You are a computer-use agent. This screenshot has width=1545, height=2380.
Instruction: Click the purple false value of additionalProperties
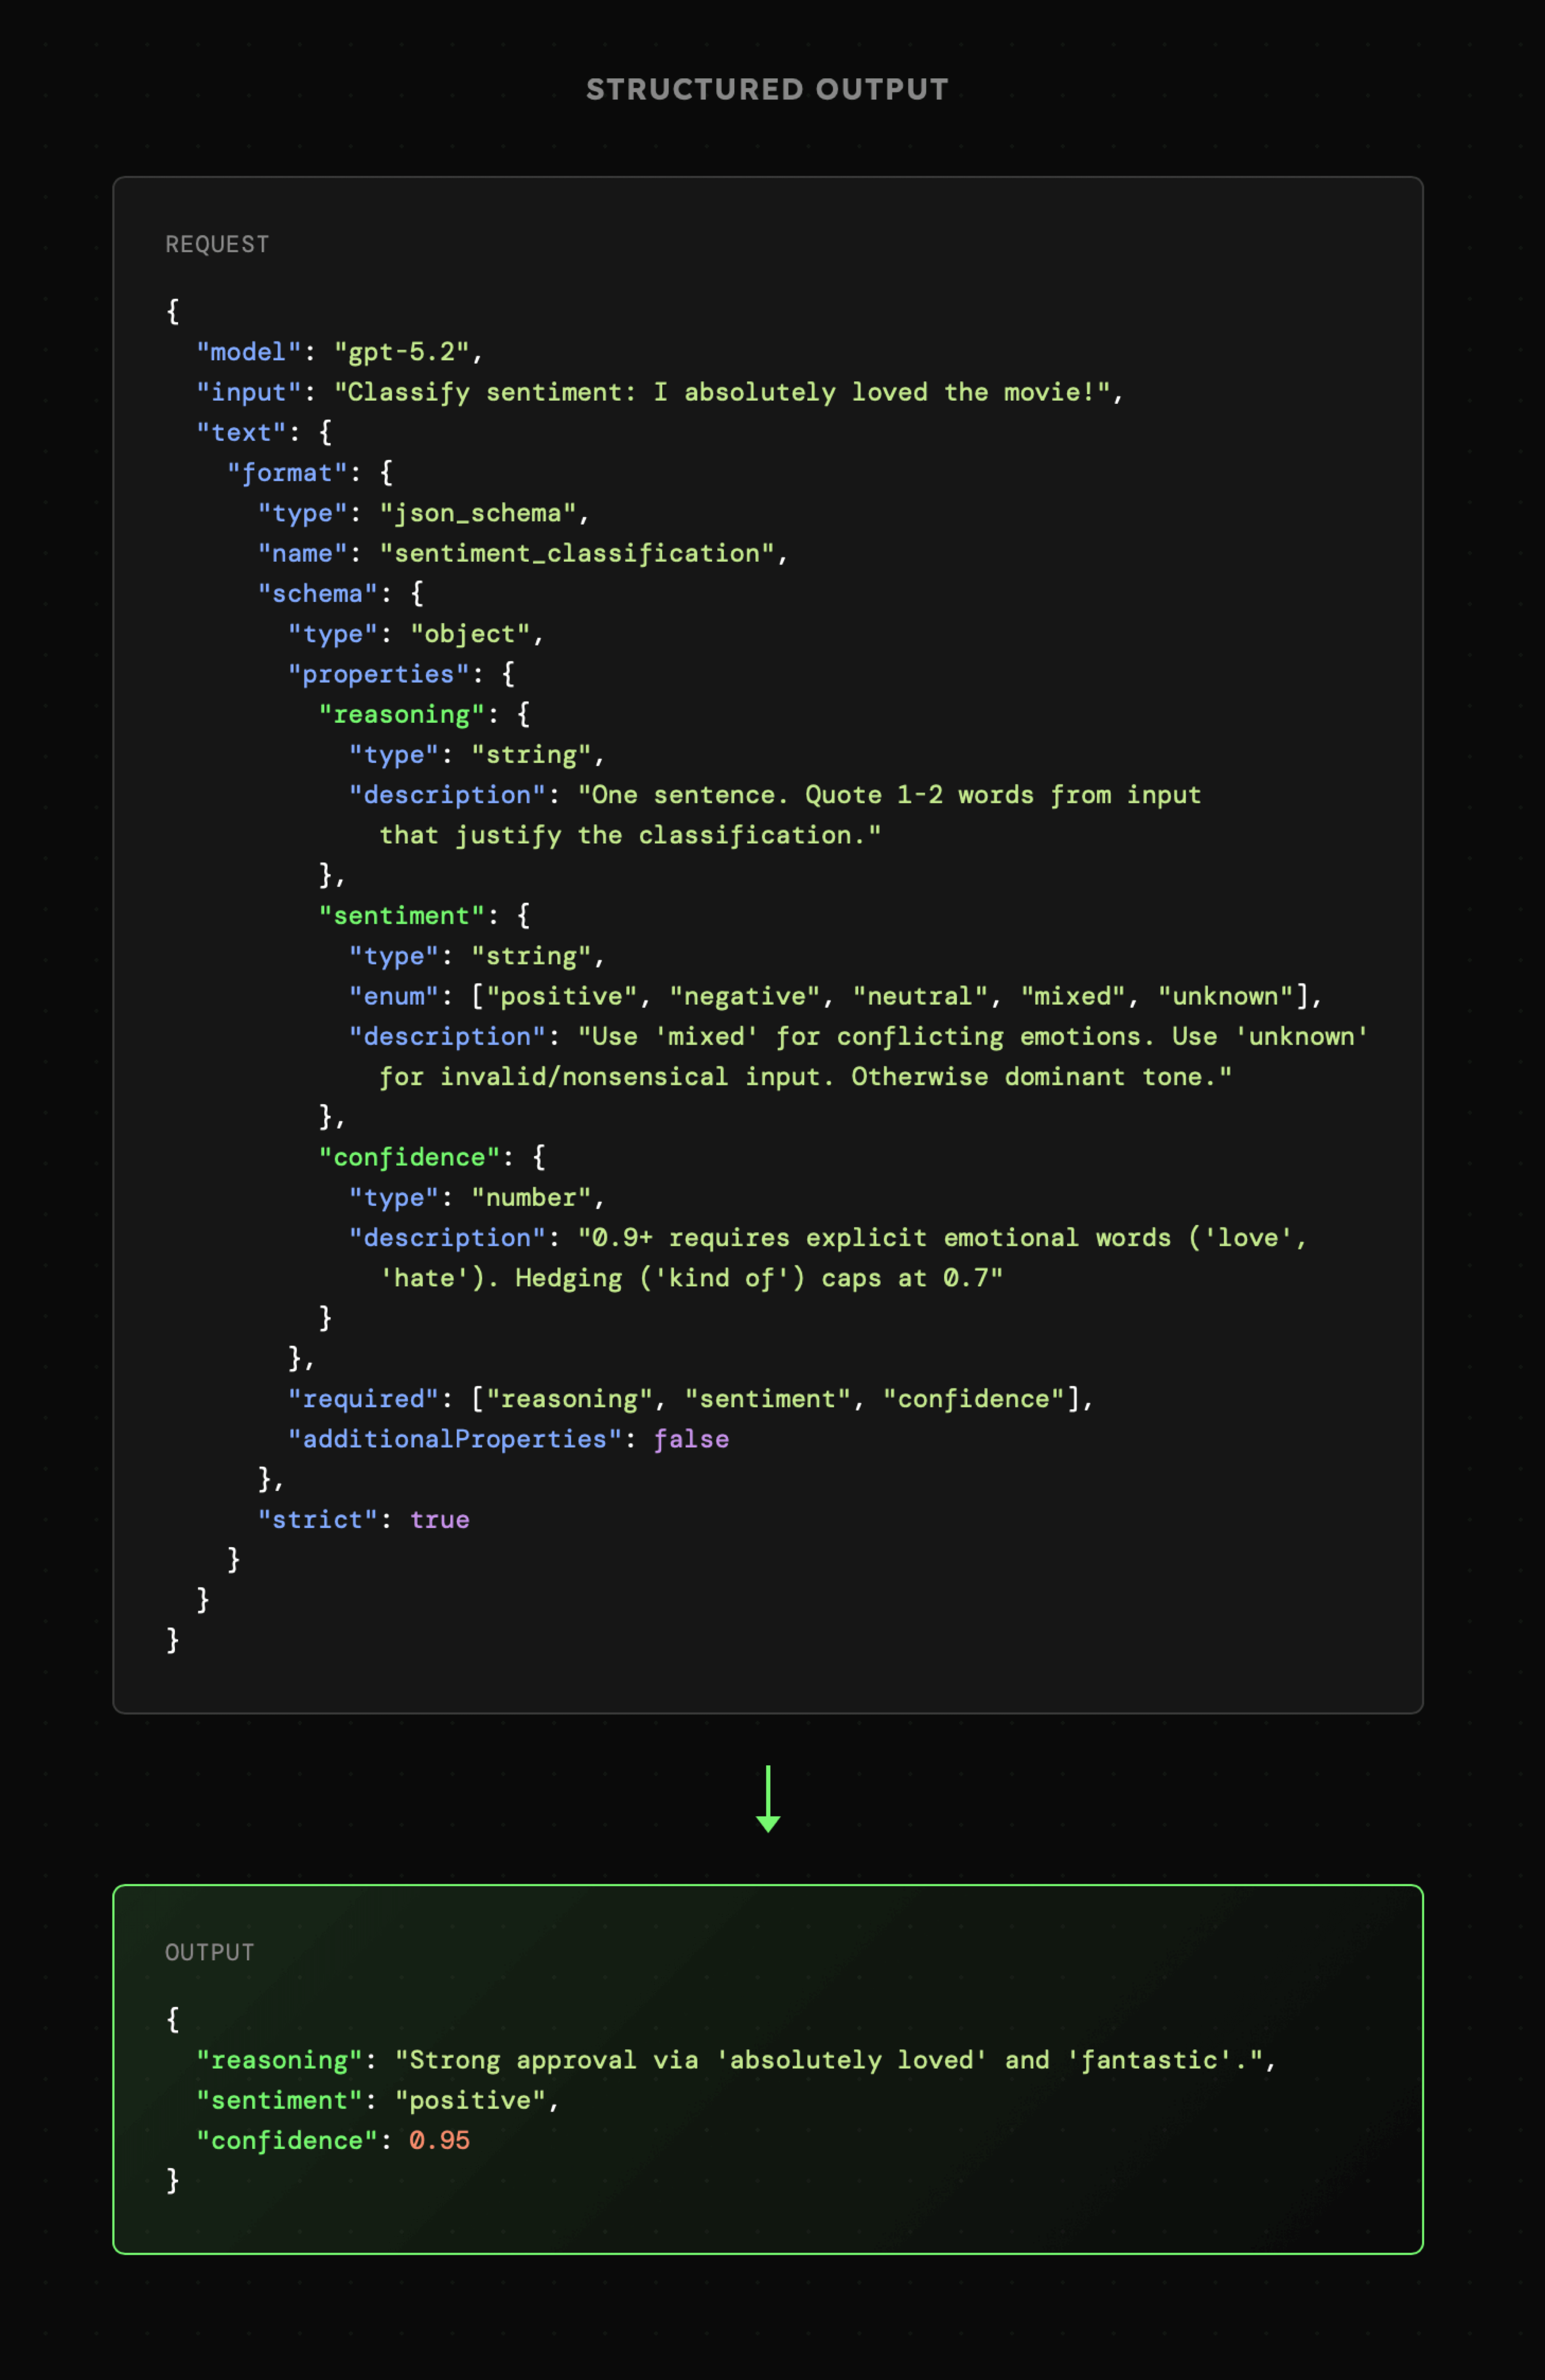tap(691, 1439)
